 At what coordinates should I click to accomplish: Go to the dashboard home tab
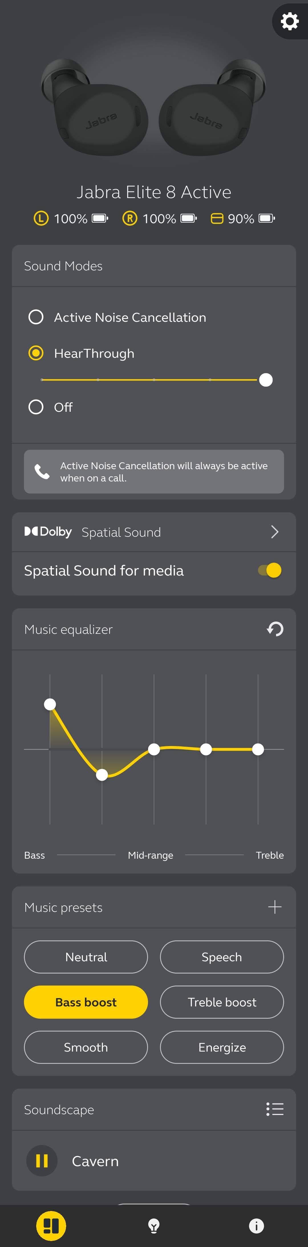tap(51, 1226)
